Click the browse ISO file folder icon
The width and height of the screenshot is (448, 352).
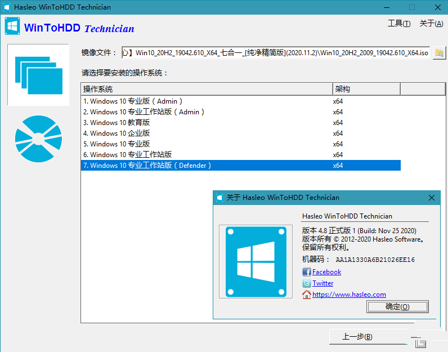439,53
